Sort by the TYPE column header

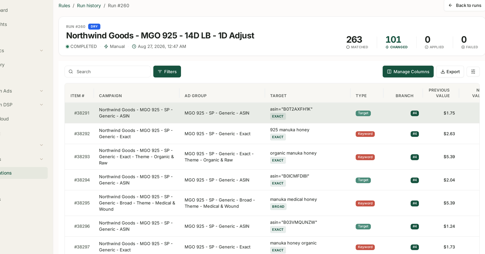click(361, 96)
